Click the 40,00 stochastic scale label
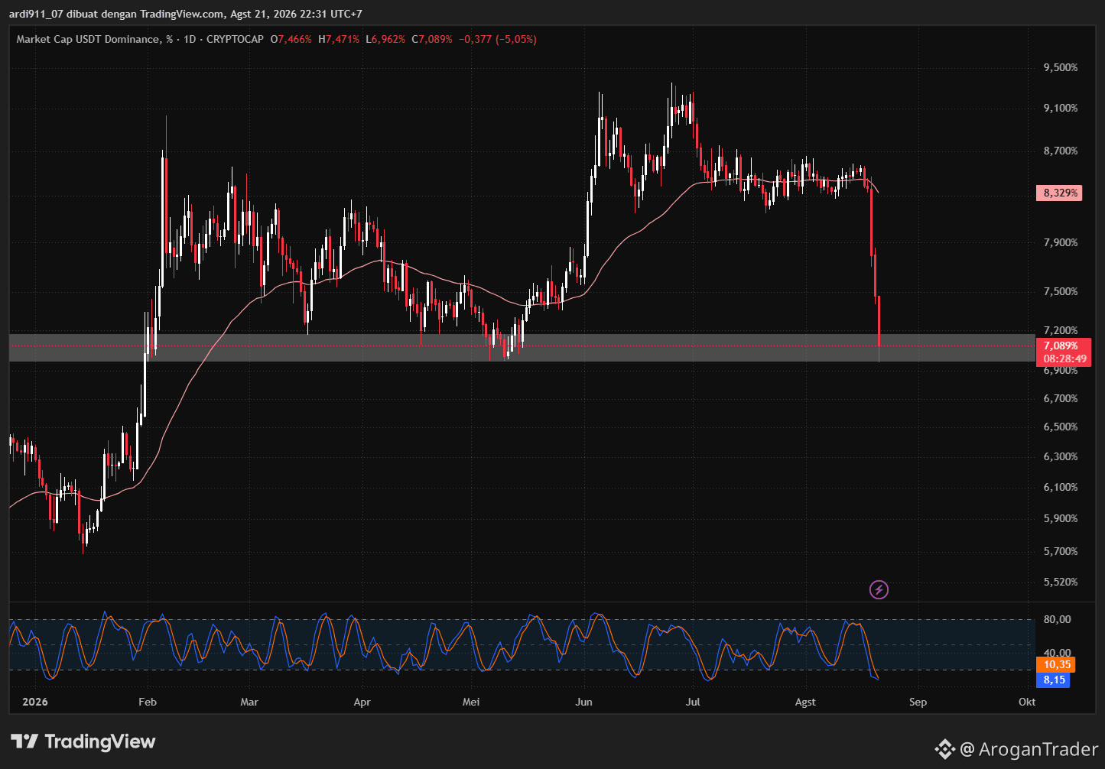 point(1058,653)
